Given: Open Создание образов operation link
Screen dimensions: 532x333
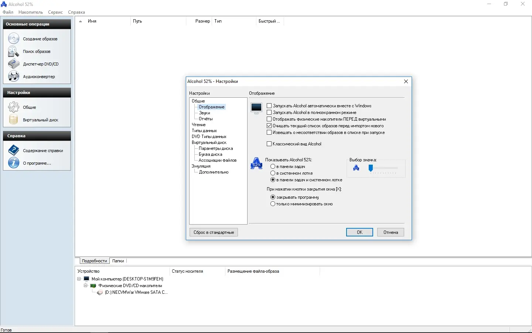Looking at the screenshot, I should (x=40, y=39).
